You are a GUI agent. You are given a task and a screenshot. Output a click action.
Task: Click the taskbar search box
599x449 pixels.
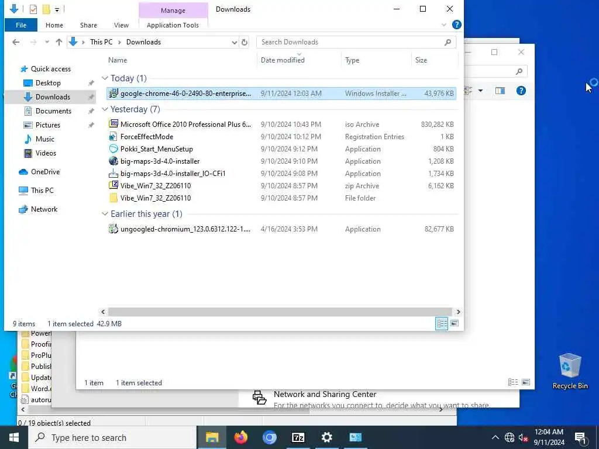113,437
